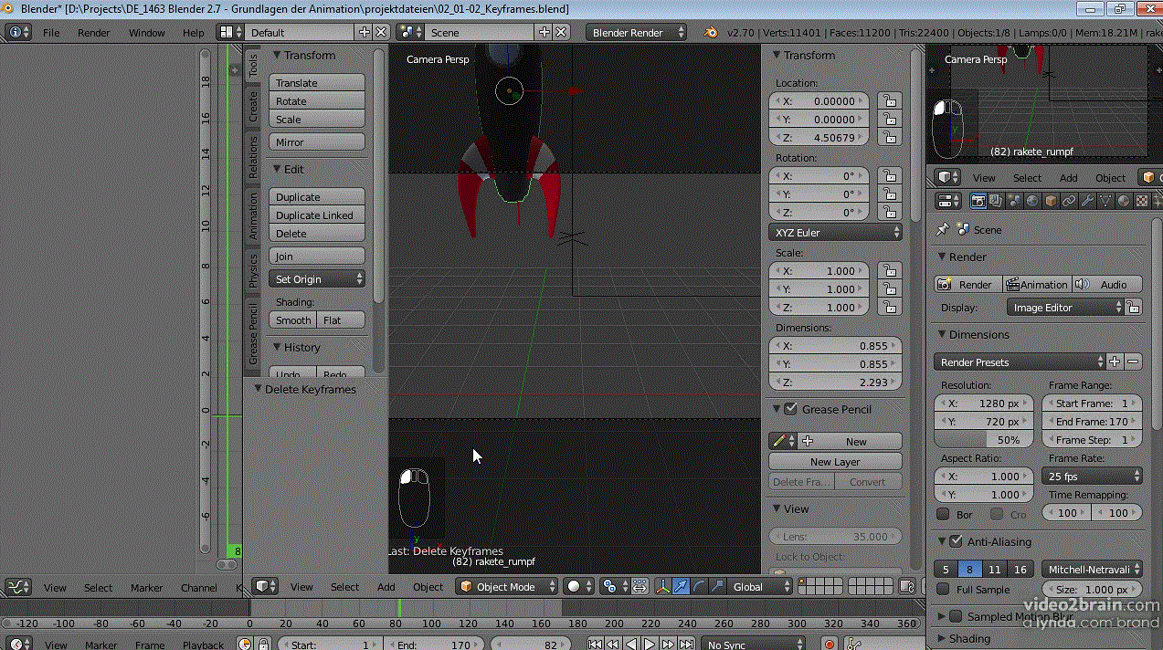
Task: Open the File menu
Action: (x=51, y=32)
